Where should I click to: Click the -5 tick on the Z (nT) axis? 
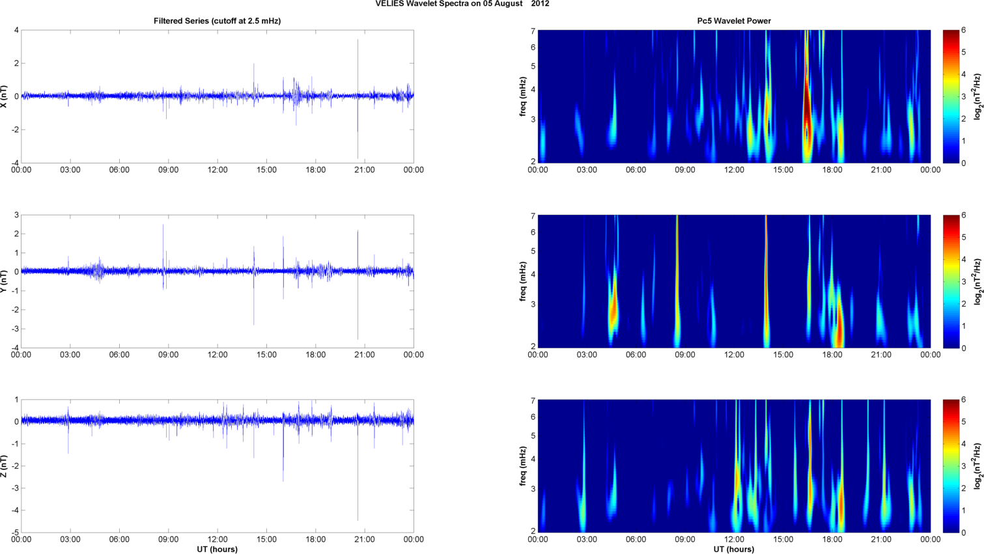(x=15, y=533)
